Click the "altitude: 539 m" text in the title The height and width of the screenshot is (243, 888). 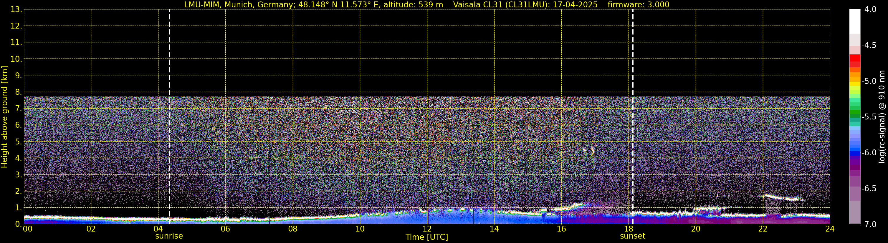[413, 5]
